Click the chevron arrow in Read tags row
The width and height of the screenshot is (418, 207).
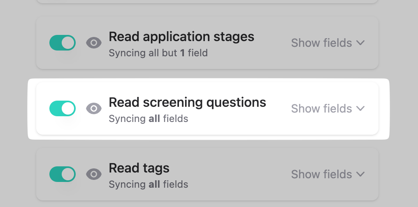point(360,174)
